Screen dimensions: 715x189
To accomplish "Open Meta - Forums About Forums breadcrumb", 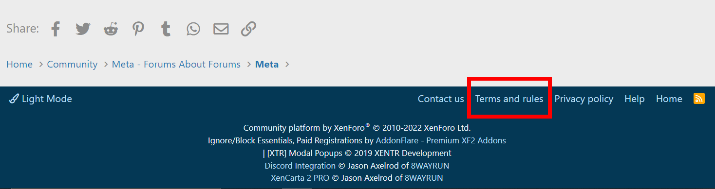I will tap(176, 64).
